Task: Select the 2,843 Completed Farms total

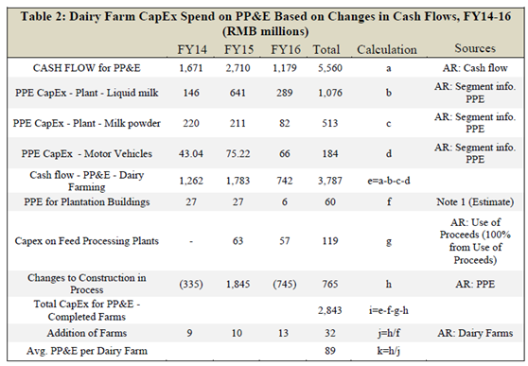Action: pos(329,310)
